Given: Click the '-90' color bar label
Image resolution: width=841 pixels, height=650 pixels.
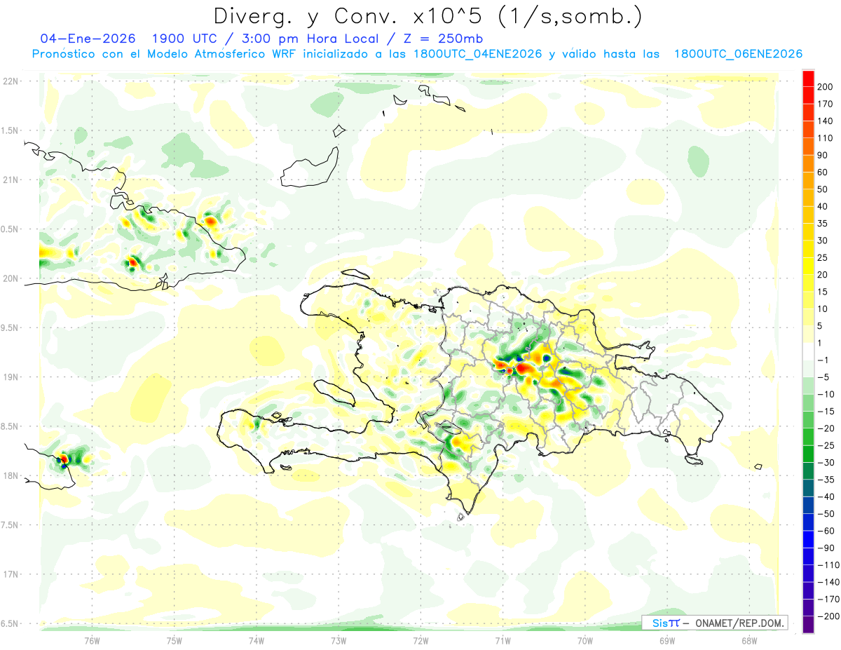Looking at the screenshot, I should point(826,548).
